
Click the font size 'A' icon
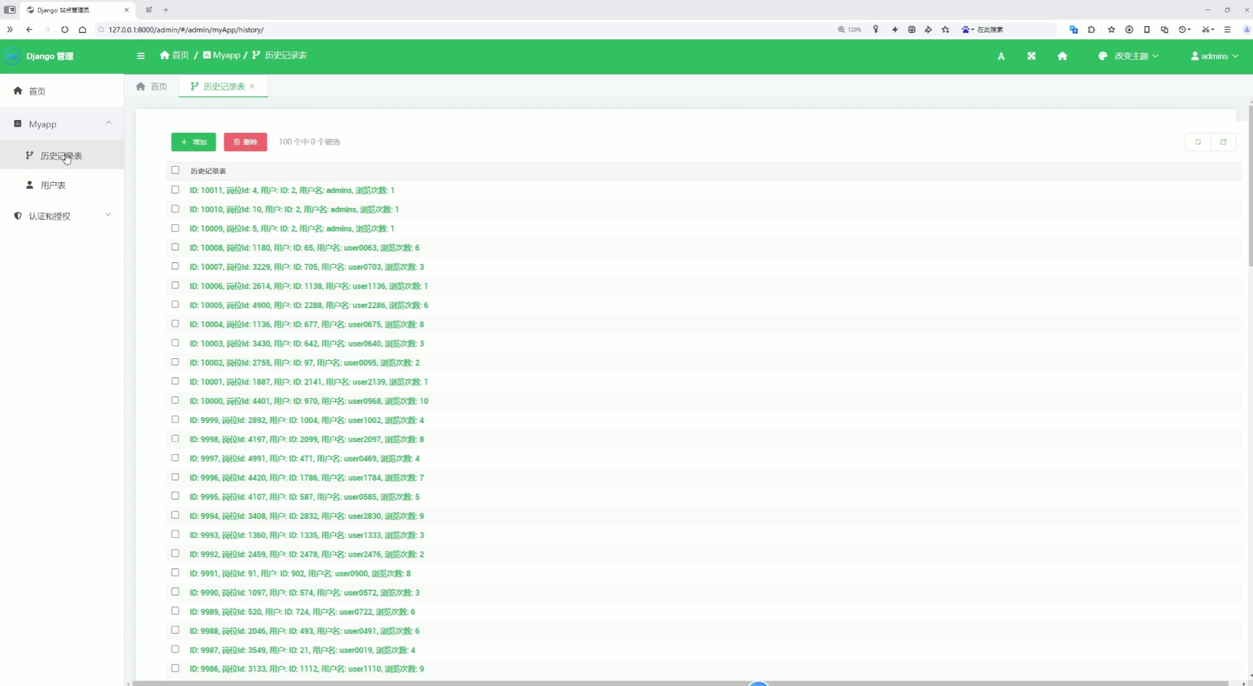(x=1001, y=56)
